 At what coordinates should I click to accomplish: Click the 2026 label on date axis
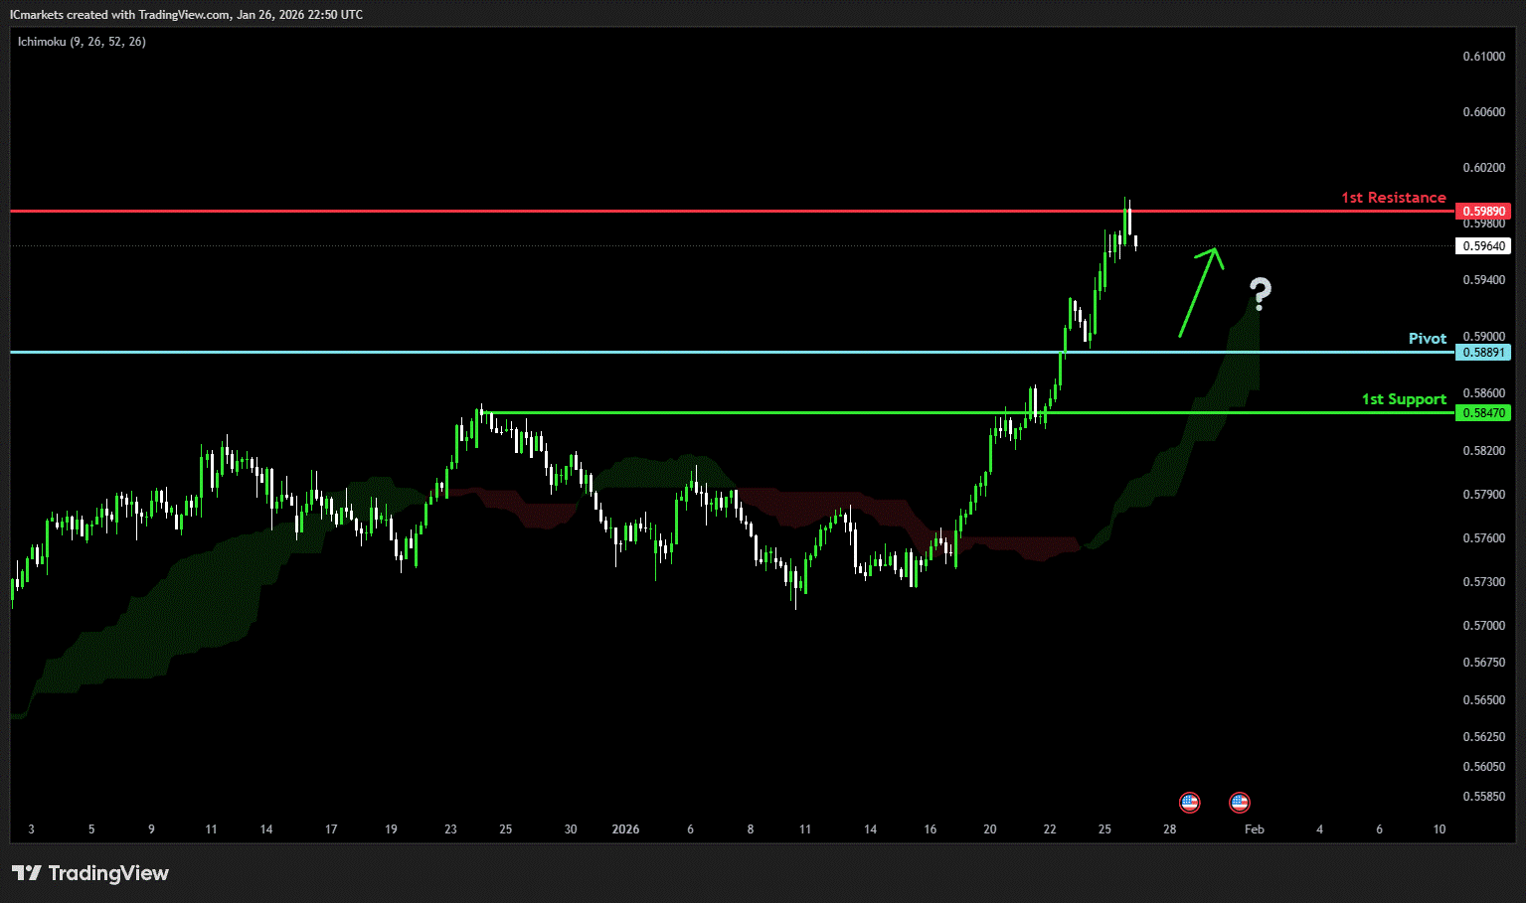pos(625,829)
